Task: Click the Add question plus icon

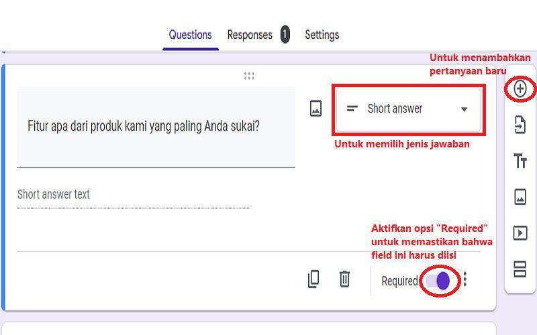Action: click(520, 89)
